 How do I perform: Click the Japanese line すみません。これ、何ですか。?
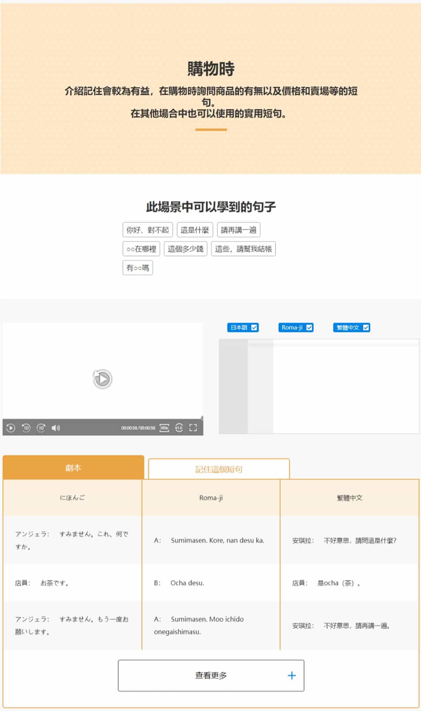coord(72,540)
